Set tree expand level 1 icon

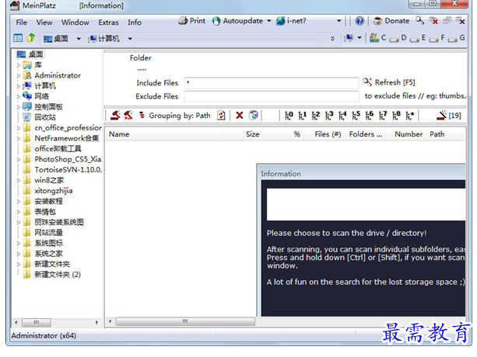tap(302, 116)
